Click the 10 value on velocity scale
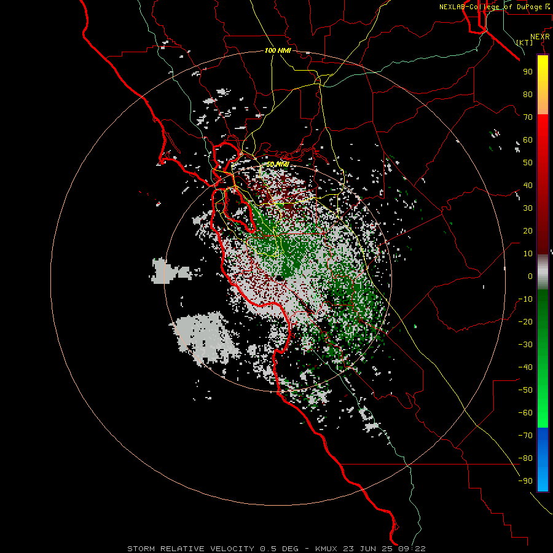This screenshot has width=553, height=553. tap(528, 254)
